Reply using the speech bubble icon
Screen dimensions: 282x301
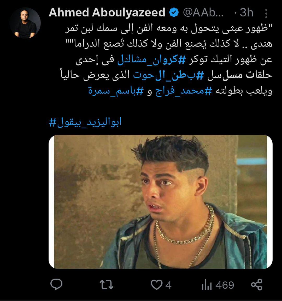[56, 285]
